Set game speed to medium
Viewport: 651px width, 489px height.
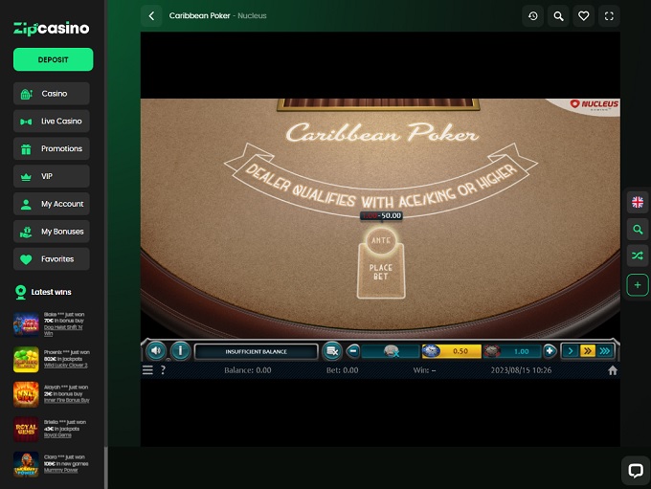point(588,351)
